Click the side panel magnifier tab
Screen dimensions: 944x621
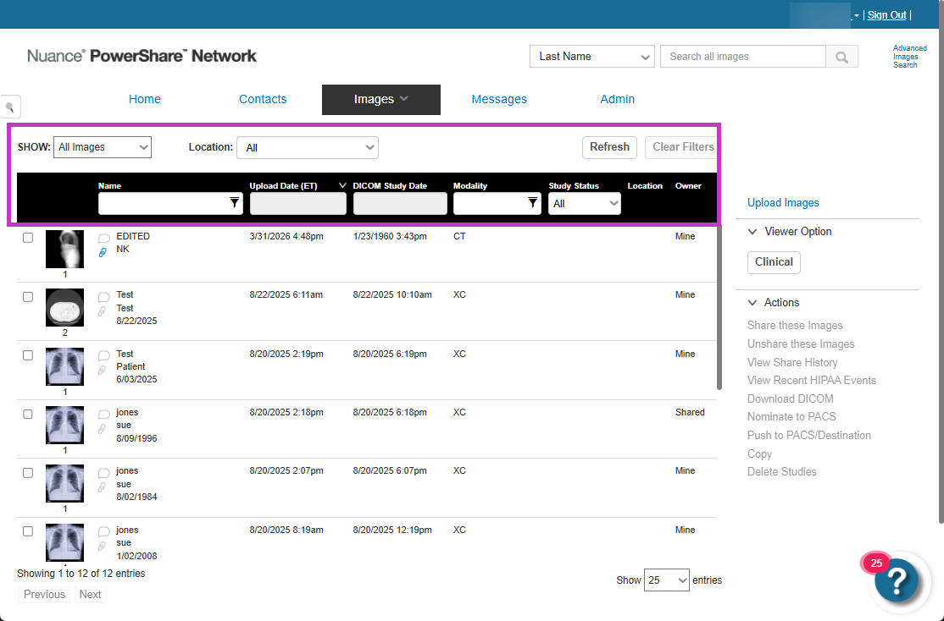tap(10, 107)
